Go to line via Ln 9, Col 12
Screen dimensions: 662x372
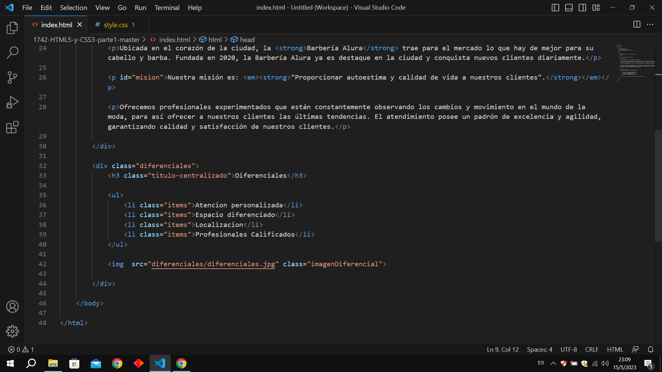[x=503, y=350]
